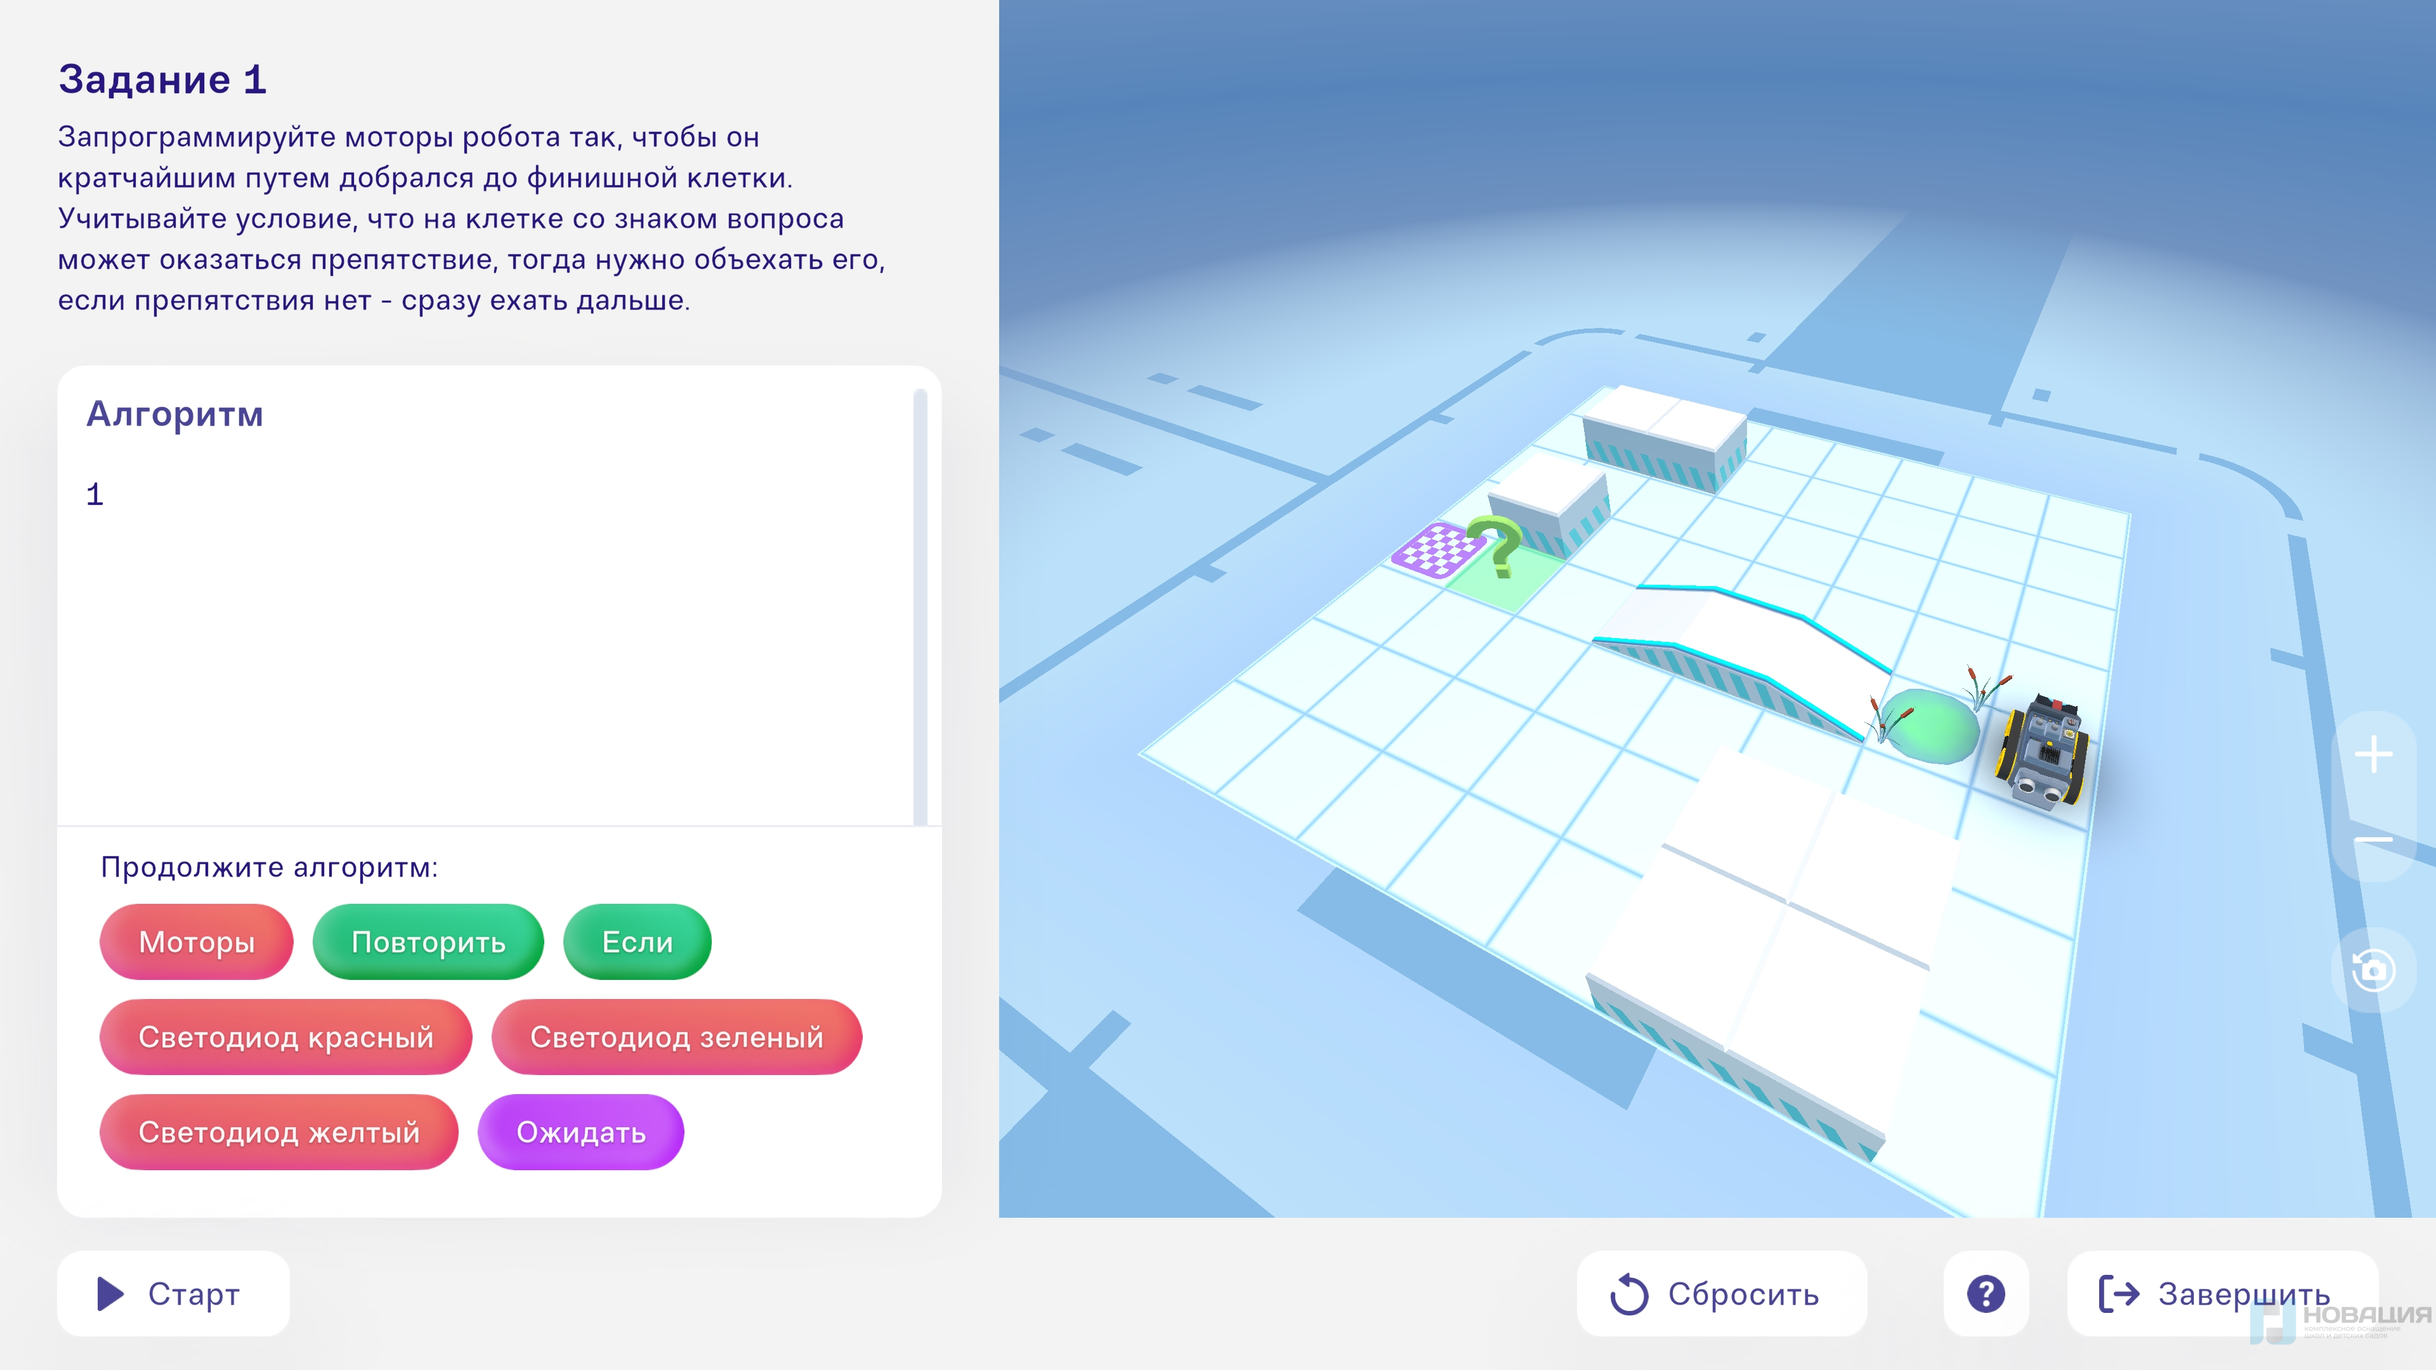Add a Моторы command block
Viewport: 2436px width, 1370px height.
(x=197, y=942)
